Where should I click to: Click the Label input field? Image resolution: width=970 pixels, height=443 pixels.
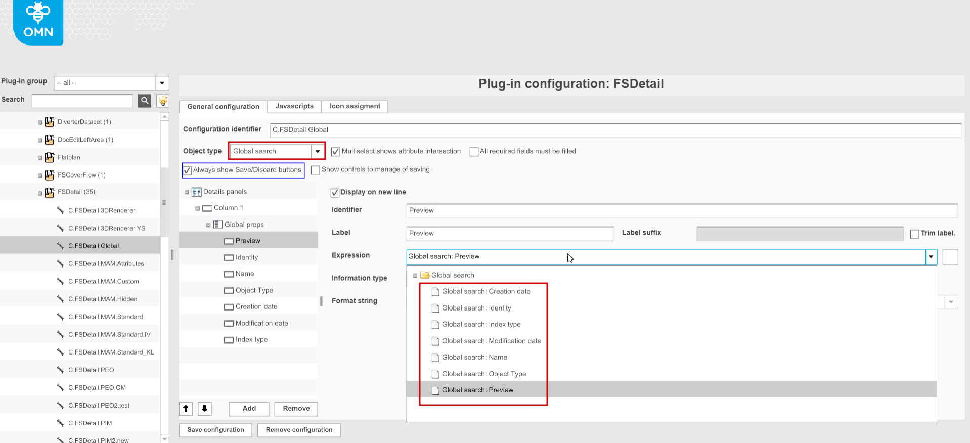(x=510, y=233)
